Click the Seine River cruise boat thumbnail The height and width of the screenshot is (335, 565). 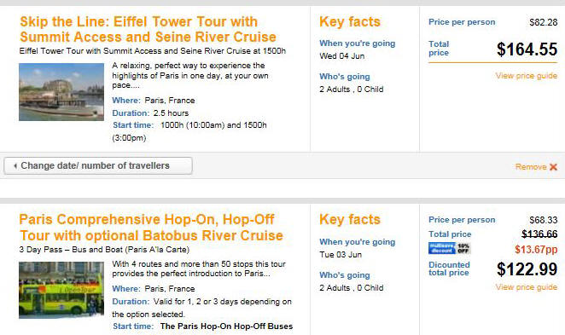tap(61, 92)
